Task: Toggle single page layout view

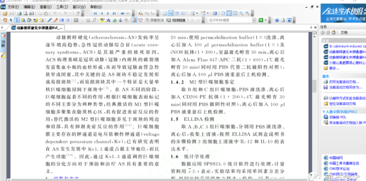Action: (x=165, y=13)
